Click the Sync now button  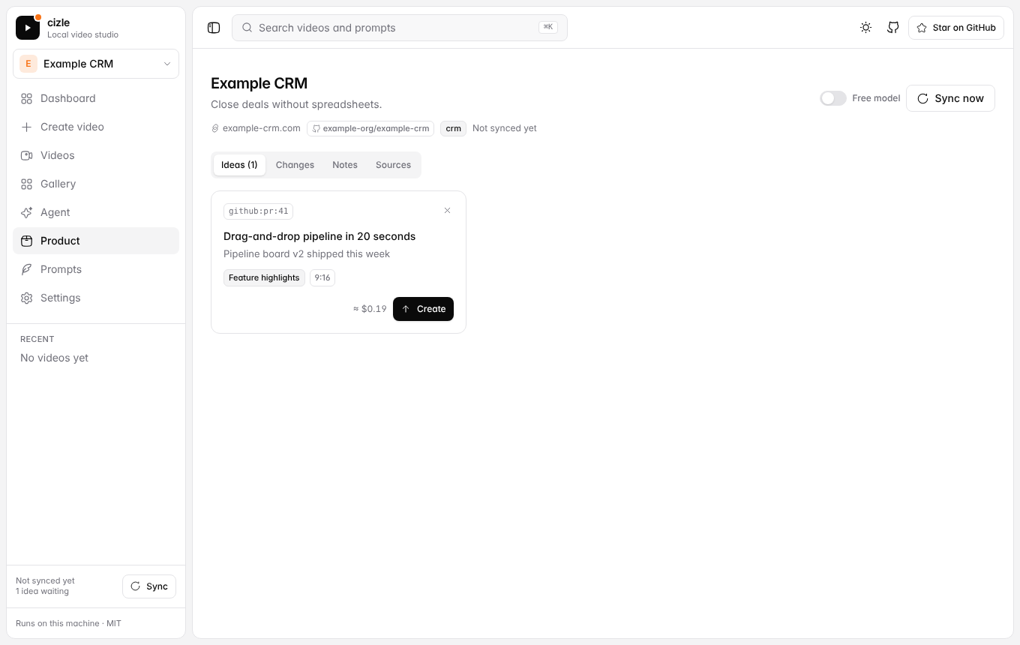pos(950,98)
